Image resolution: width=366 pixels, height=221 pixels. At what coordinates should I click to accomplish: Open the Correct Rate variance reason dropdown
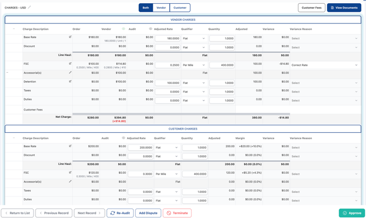click(324, 65)
